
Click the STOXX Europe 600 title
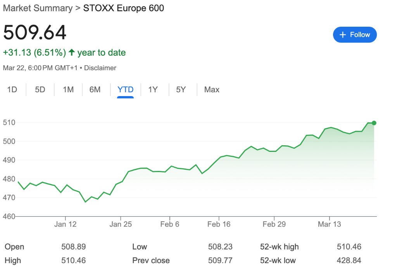[x=124, y=8]
